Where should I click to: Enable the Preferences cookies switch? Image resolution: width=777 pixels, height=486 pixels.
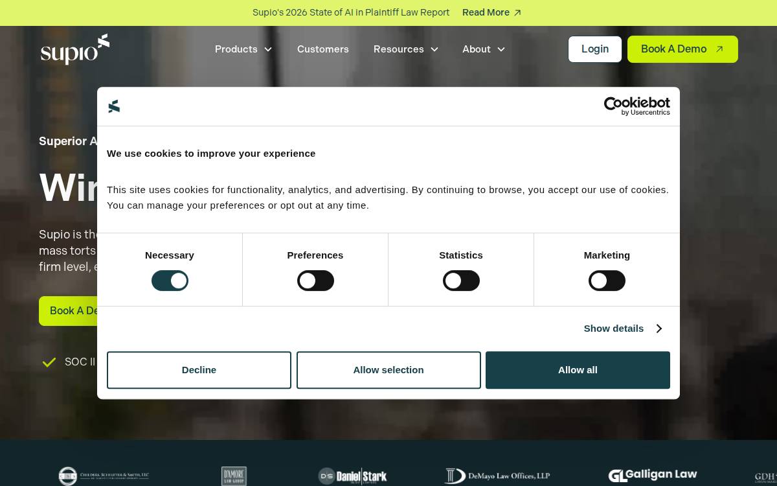315,281
